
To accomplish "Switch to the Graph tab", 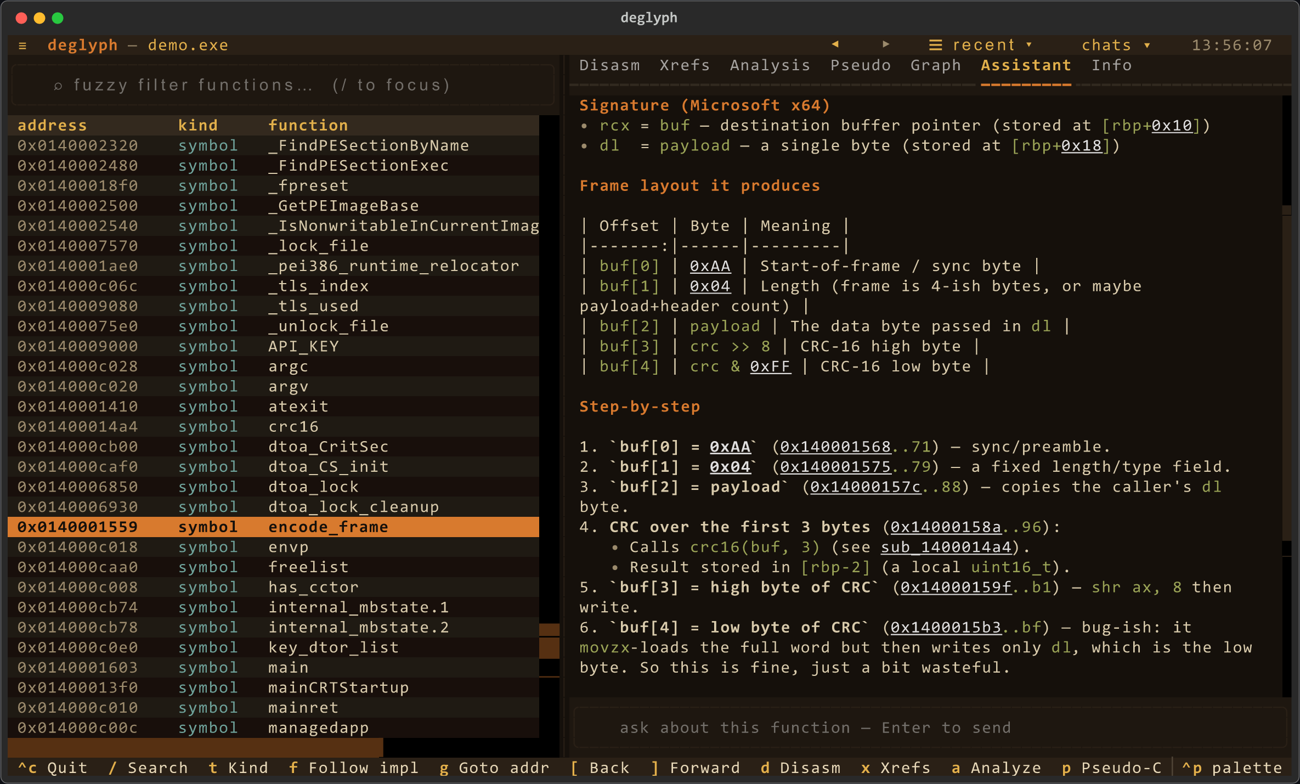I will coord(935,65).
